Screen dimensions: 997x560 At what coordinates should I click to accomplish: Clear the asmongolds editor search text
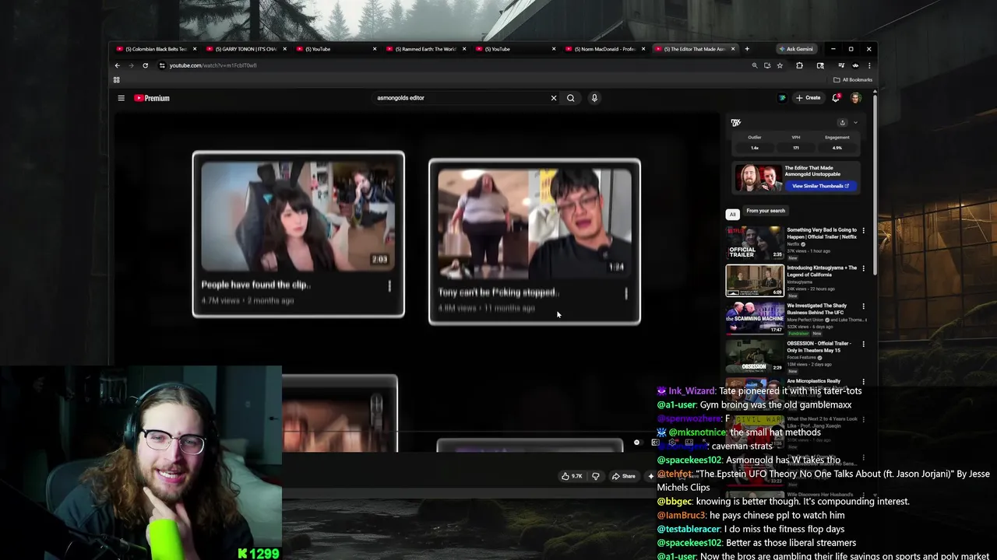click(x=554, y=98)
